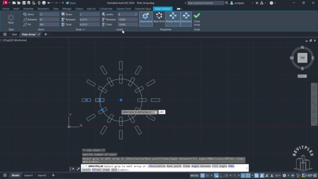Toggle transparency display in status bar
Viewport: 318px width, 179px height.
click(256, 176)
